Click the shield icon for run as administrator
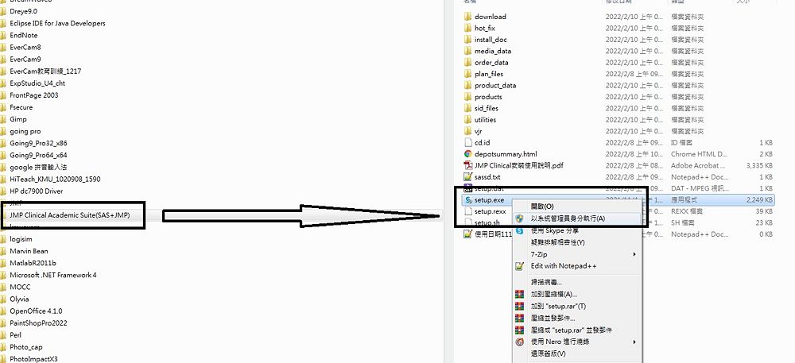This screenshot has height=363, width=795. [520, 218]
